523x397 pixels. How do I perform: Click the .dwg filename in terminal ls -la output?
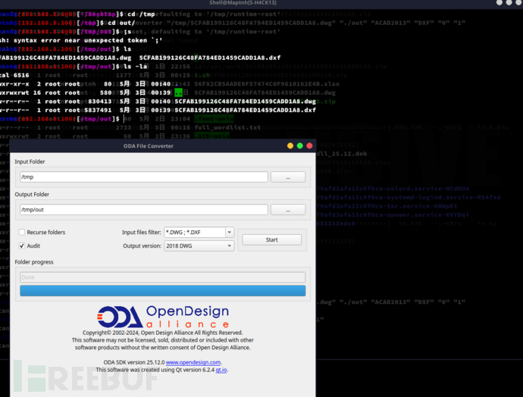pos(245,102)
